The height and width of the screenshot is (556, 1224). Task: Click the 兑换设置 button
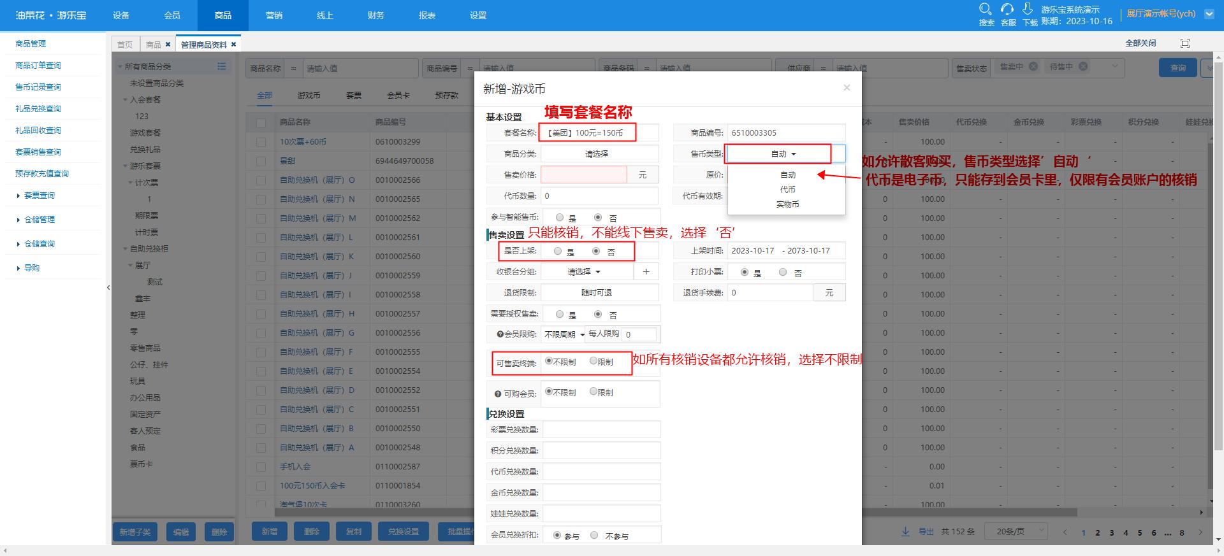point(404,531)
